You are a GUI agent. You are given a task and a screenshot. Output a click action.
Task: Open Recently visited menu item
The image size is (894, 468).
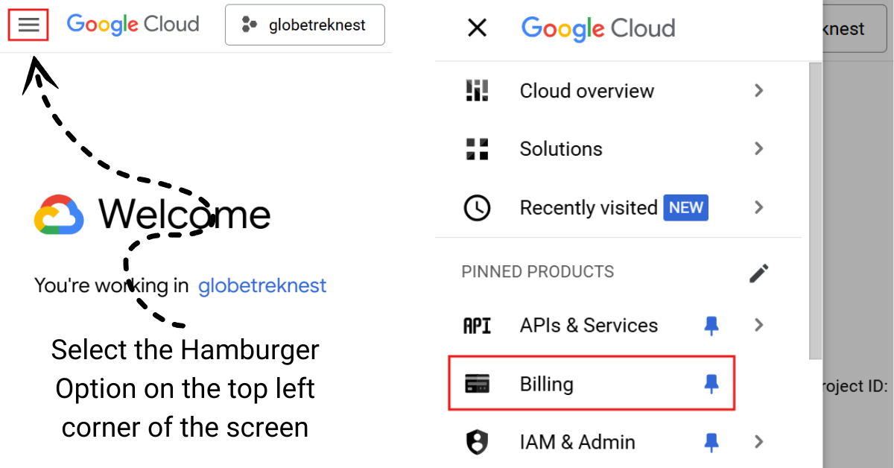618,207
